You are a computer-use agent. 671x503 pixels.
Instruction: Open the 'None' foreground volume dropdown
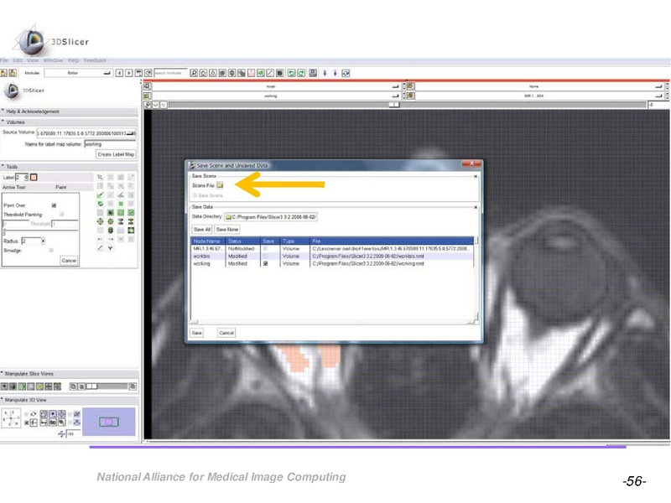point(538,86)
